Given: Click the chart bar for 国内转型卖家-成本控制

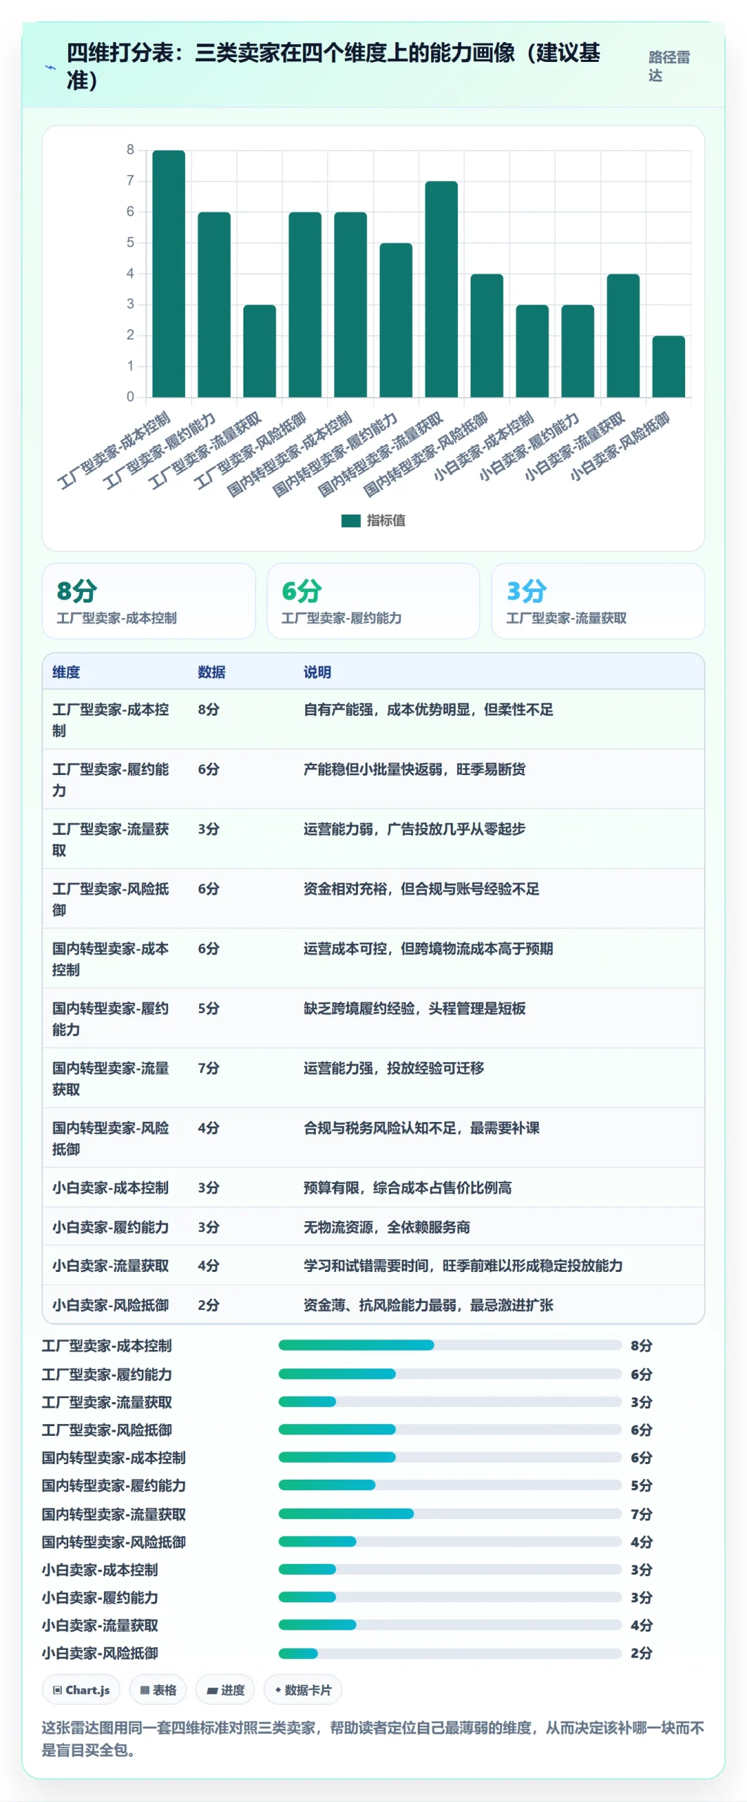Looking at the screenshot, I should click(x=350, y=304).
